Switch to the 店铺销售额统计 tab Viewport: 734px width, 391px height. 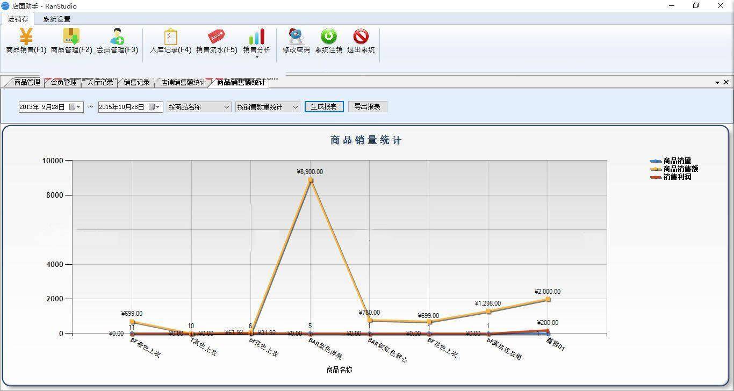[x=183, y=83]
